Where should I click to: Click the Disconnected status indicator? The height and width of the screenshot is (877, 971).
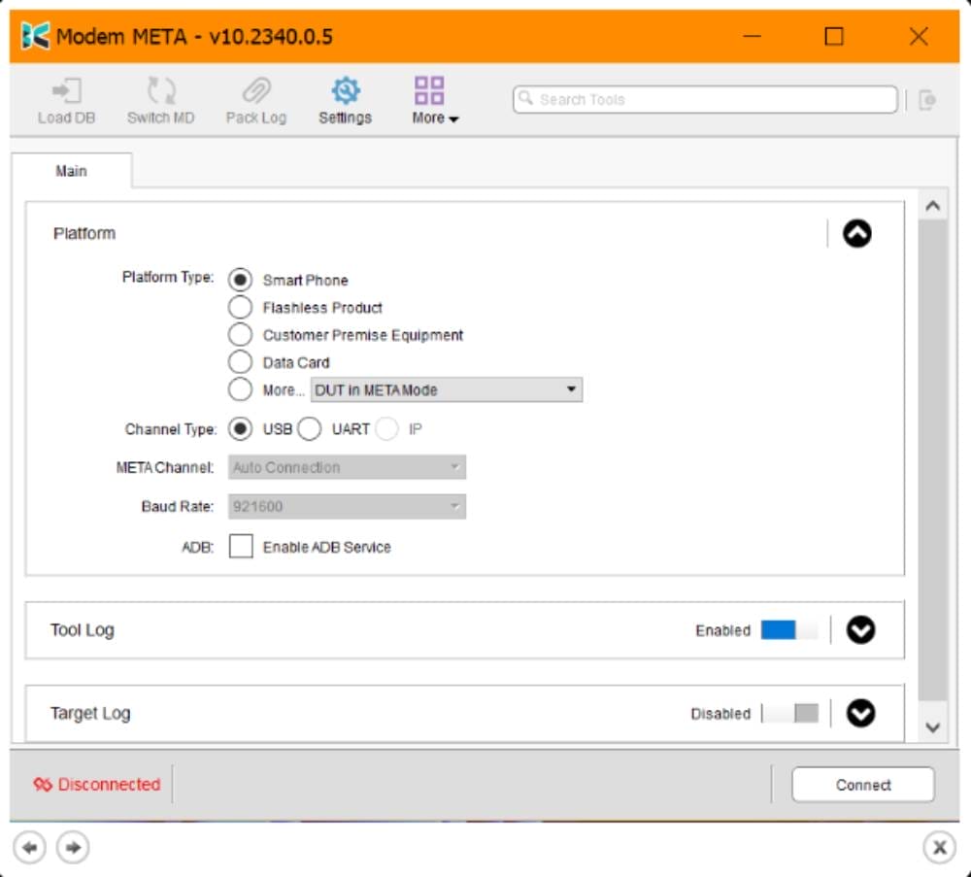(x=97, y=784)
